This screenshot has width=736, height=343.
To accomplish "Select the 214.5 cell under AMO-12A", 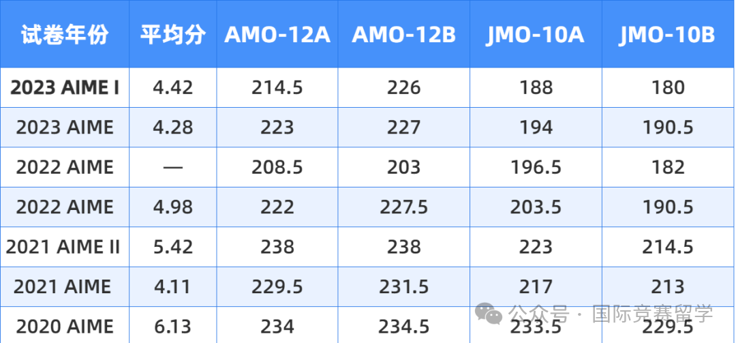I will 277,87.
